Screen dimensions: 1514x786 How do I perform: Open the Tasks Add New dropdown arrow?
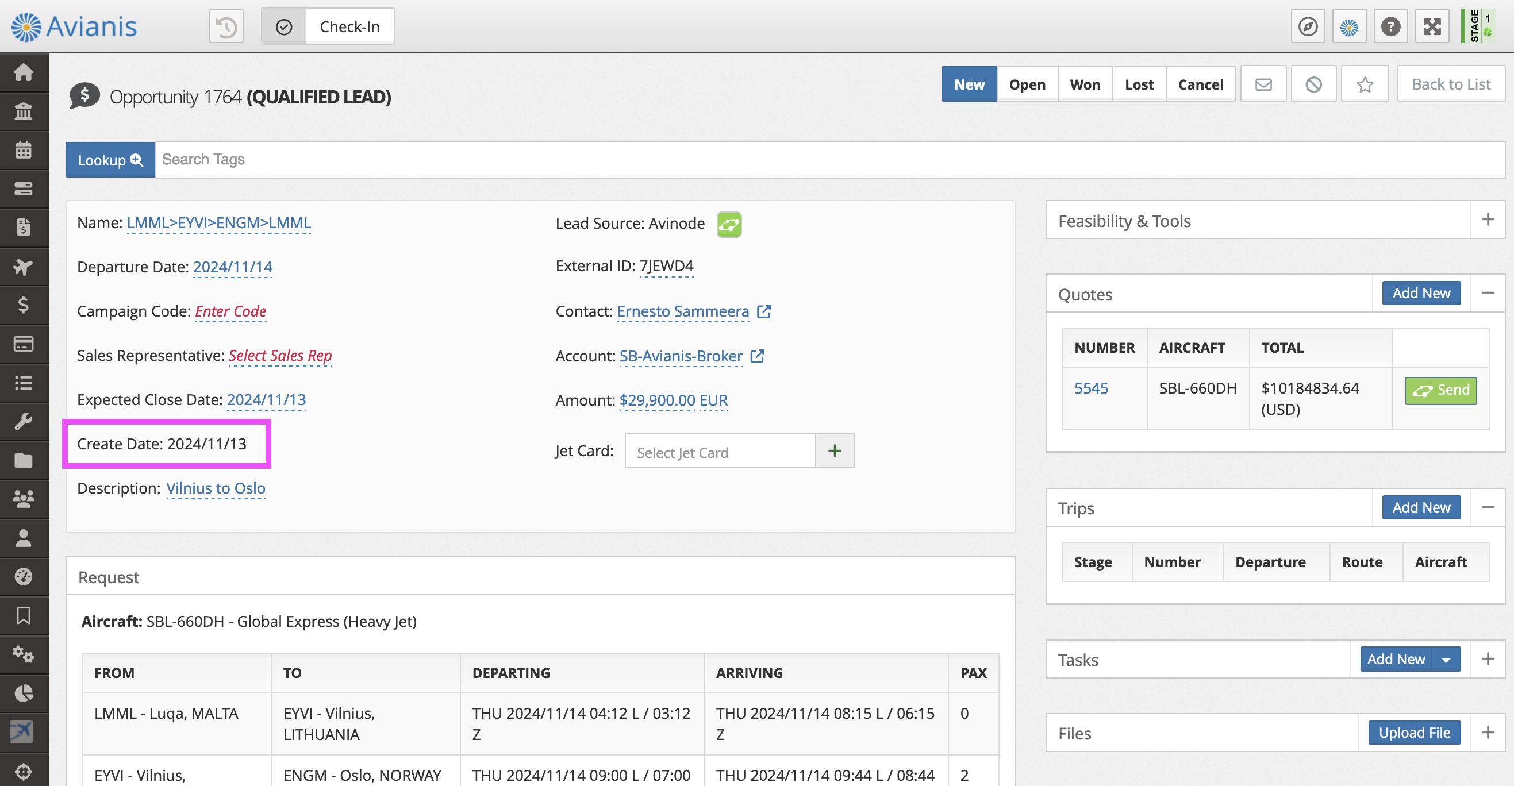(x=1446, y=660)
